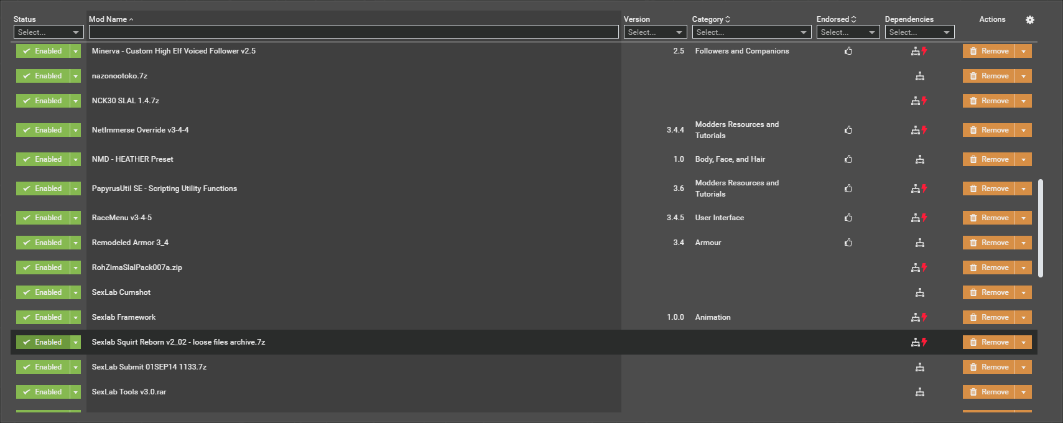Disable NetImmerse Override v3-4-4

(x=43, y=130)
